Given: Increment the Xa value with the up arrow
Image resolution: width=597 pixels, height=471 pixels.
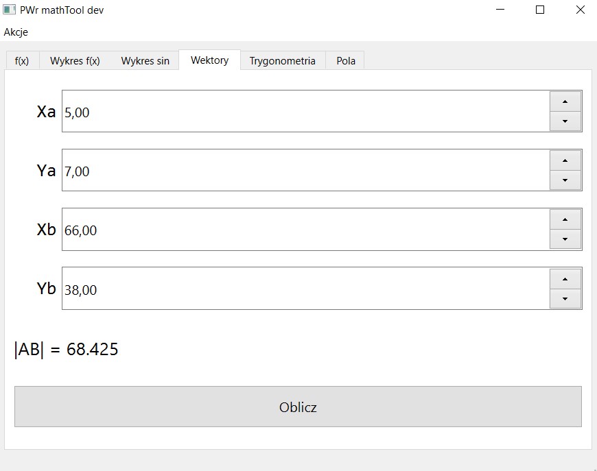Looking at the screenshot, I should coord(564,101).
